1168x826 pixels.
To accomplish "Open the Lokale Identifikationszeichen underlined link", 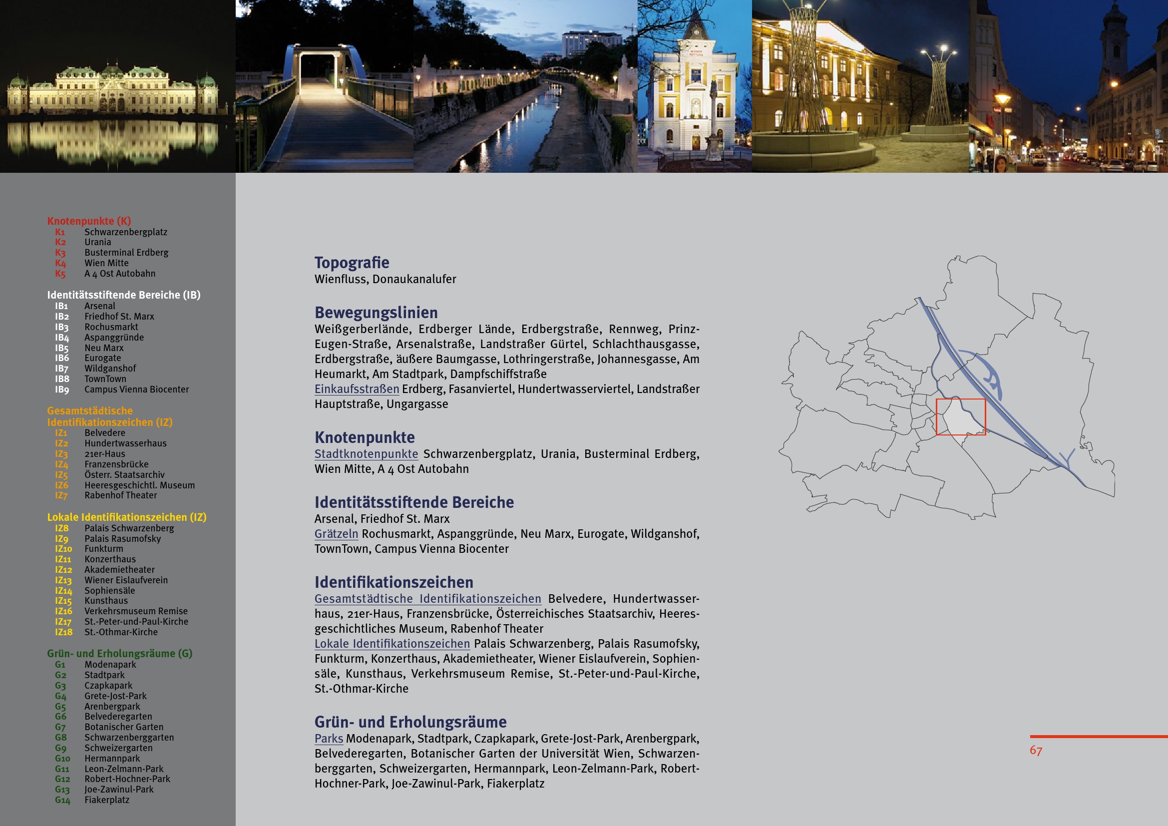I will pyautogui.click(x=391, y=643).
